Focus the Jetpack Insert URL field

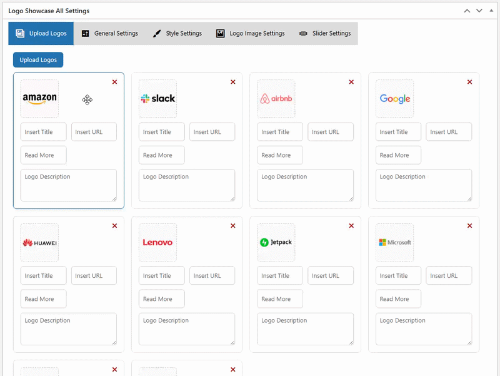(x=331, y=275)
